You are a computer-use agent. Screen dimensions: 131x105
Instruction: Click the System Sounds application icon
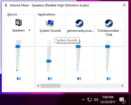tap(50, 23)
